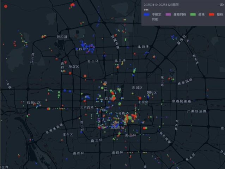Image resolution: width=225 pixels, height=169 pixels.
Task: Select the red 雄株 legend swatch
Action: pos(212,14)
